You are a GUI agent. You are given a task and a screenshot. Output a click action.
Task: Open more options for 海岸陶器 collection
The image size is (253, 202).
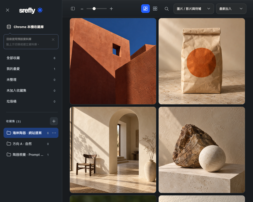[x=54, y=133]
